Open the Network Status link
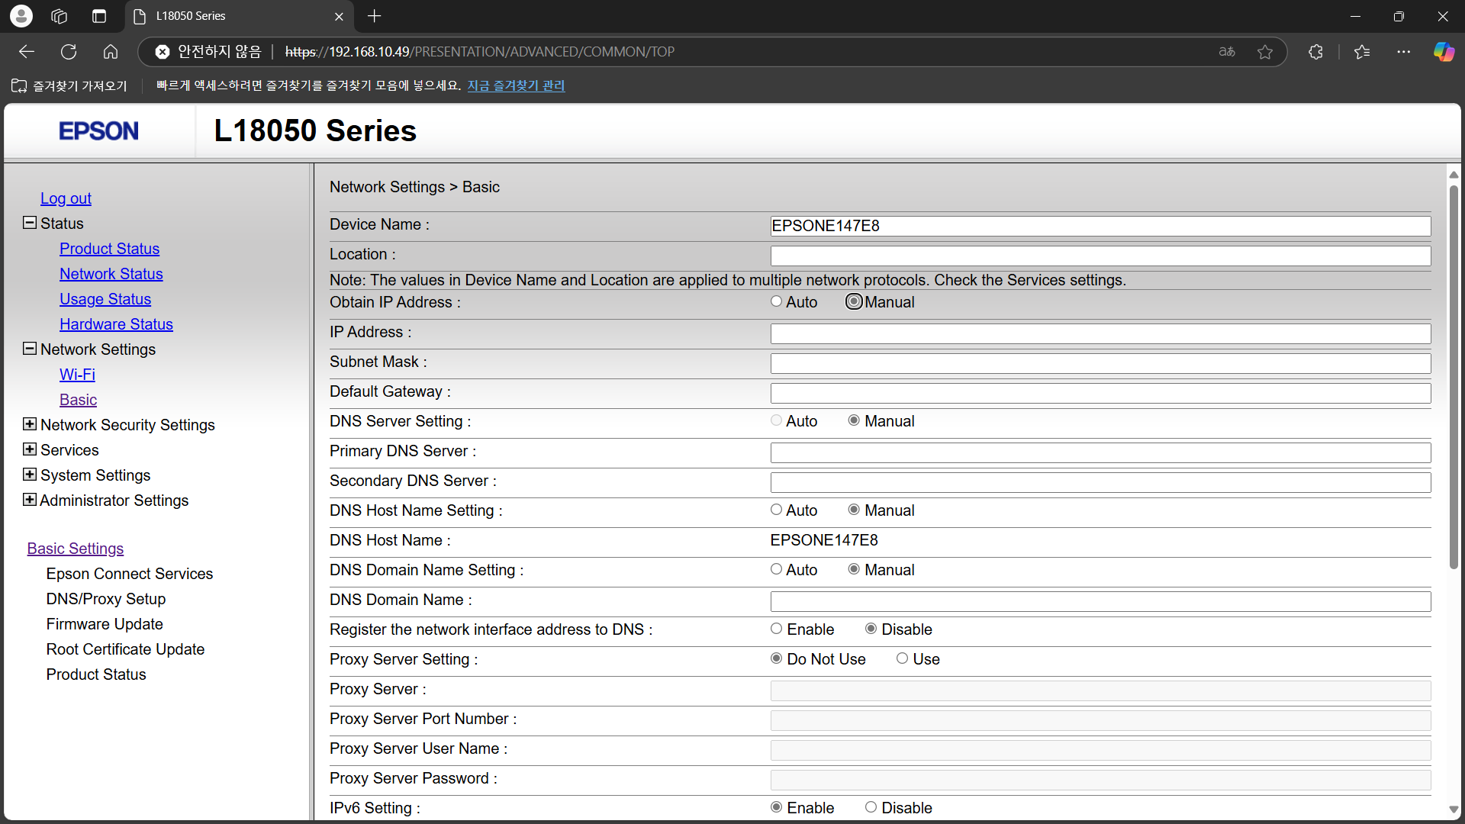 pyautogui.click(x=111, y=274)
